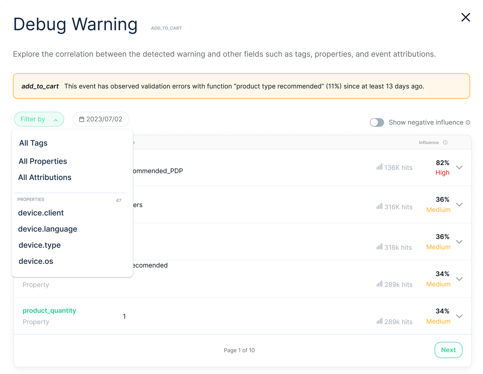Close the Debug Warning dialog
The image size is (483, 374).
tap(465, 17)
